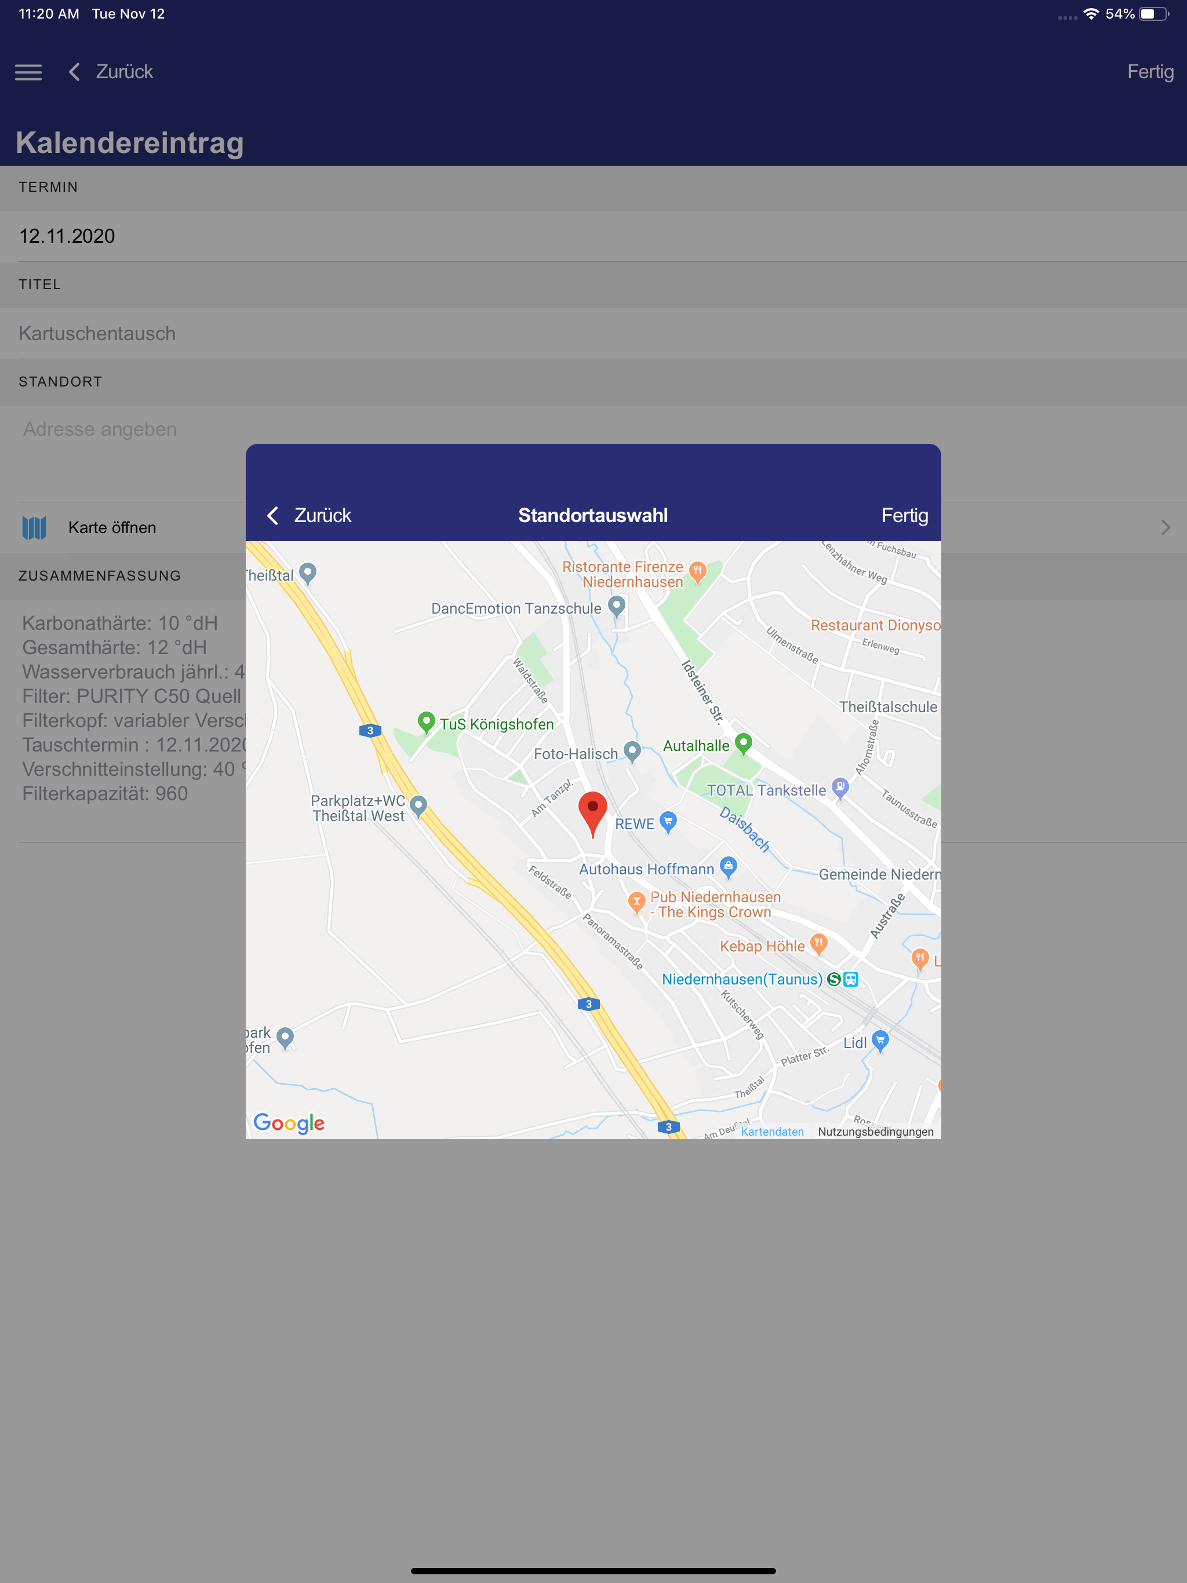Click the red location pin marker
Viewport: 1187px width, 1583px height.
tap(593, 815)
